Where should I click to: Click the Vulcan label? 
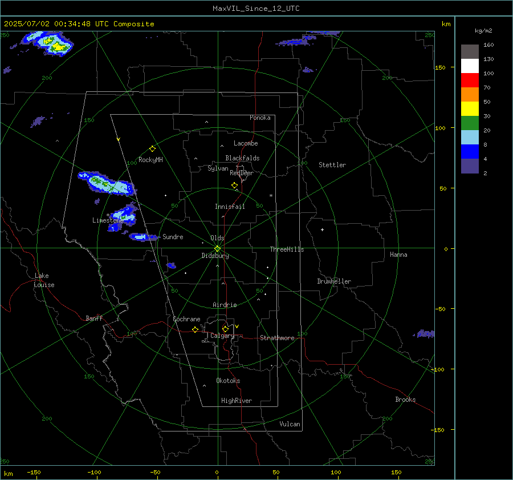tap(290, 424)
